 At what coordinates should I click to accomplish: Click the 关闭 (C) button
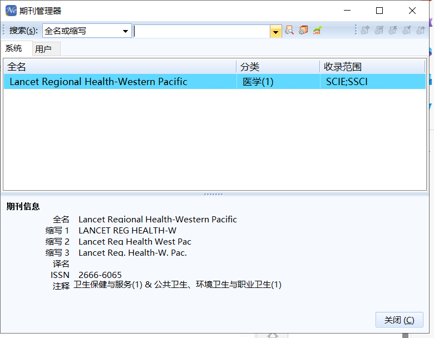(x=399, y=320)
